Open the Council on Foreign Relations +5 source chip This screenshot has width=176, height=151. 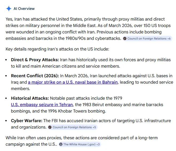click(x=73, y=127)
